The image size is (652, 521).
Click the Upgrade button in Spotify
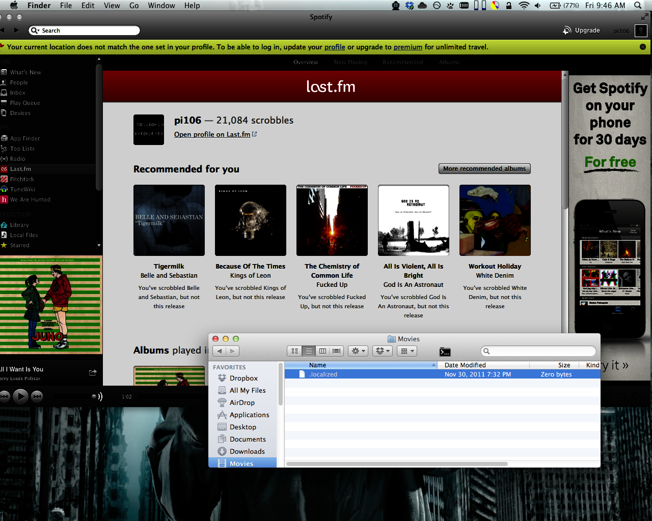pos(581,31)
